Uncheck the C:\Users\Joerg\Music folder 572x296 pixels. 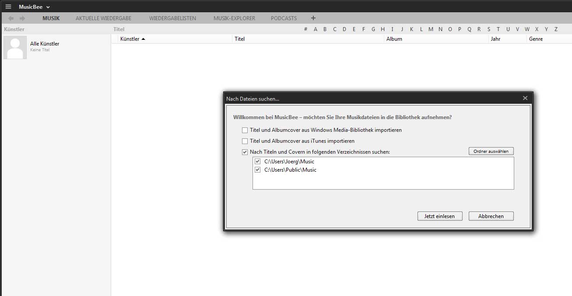click(258, 162)
